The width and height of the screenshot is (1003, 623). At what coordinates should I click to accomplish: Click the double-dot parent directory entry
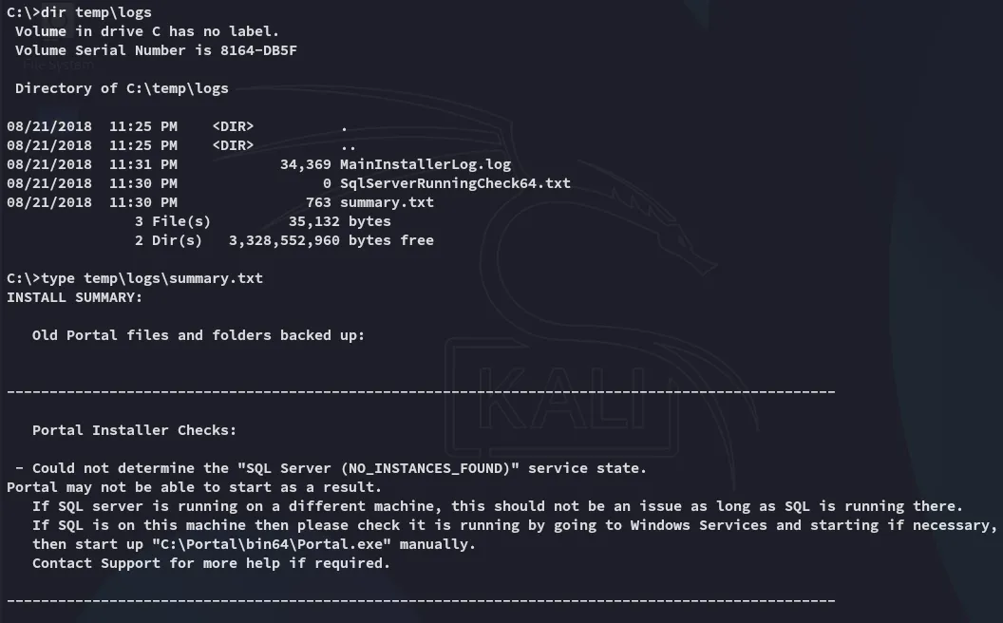click(348, 145)
